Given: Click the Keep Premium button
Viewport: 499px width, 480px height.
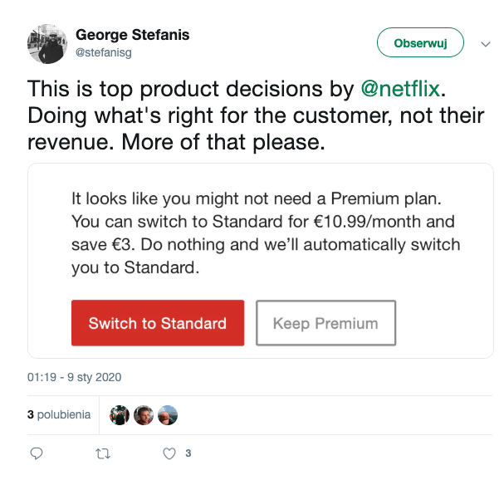Looking at the screenshot, I should [325, 323].
